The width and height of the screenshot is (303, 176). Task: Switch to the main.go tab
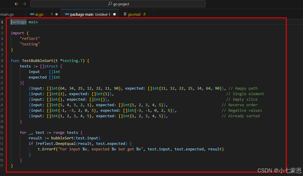pos(7,14)
